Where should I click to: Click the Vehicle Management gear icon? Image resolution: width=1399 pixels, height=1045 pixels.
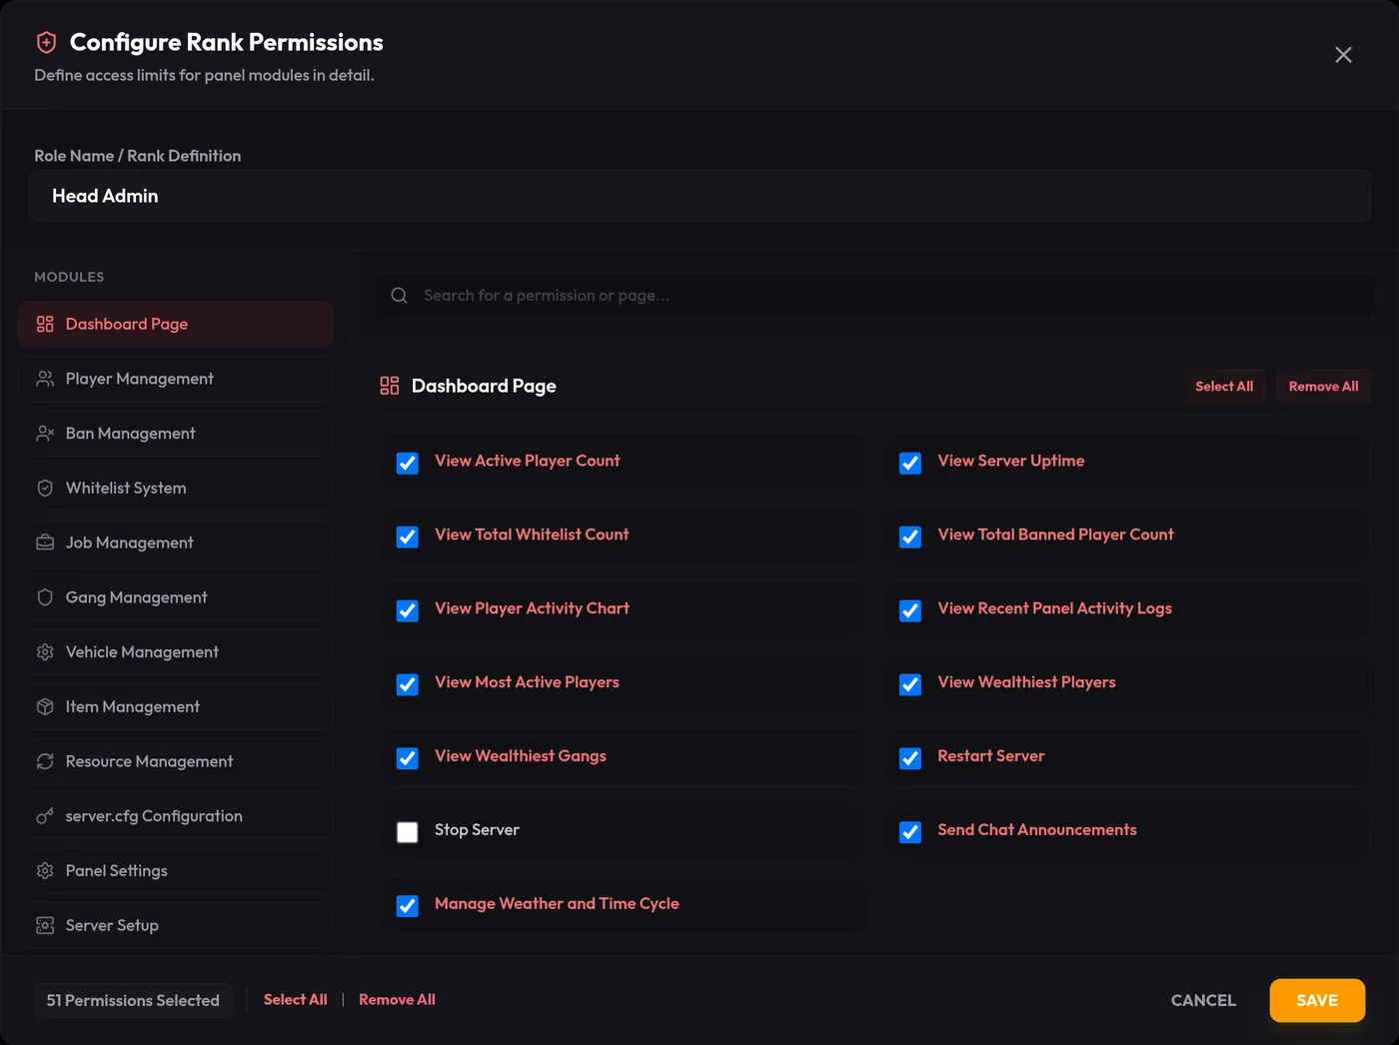click(45, 651)
